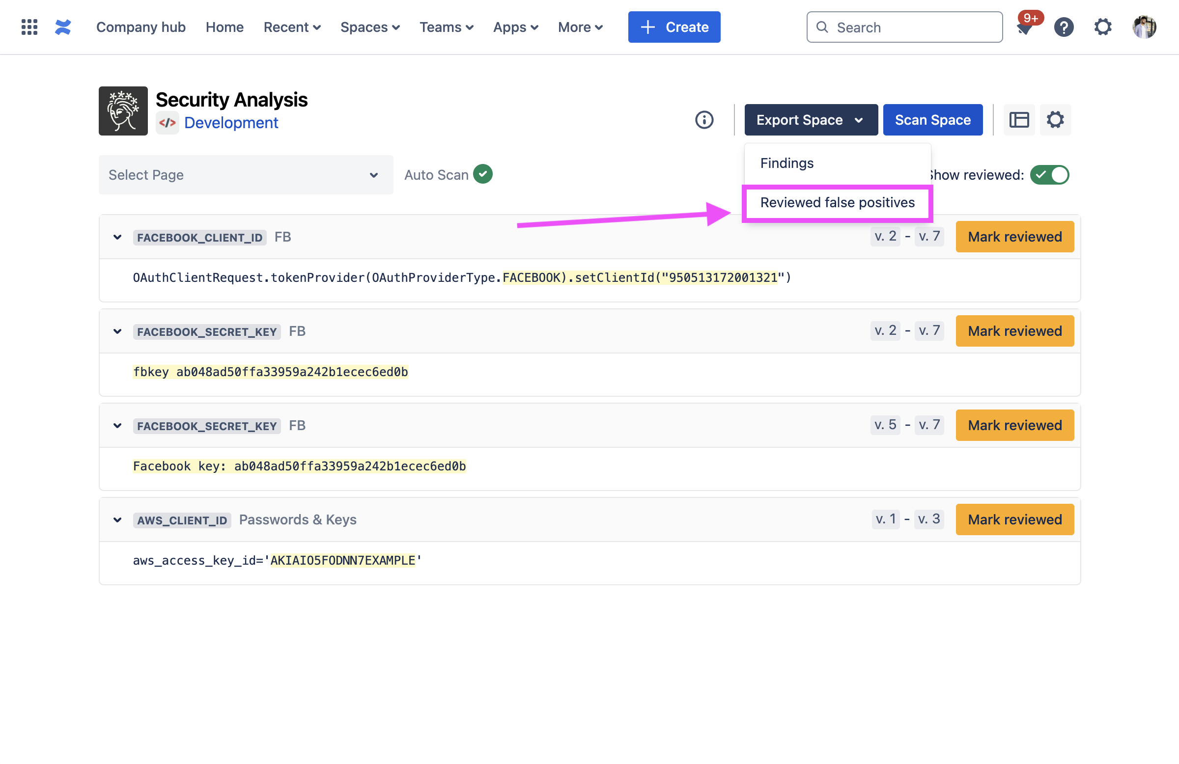The image size is (1179, 764).
Task: Choose Findings in the export menu
Action: click(837, 164)
